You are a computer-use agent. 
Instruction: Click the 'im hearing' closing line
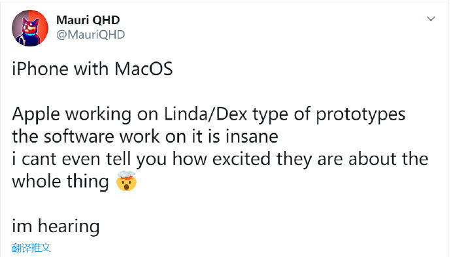point(56,227)
